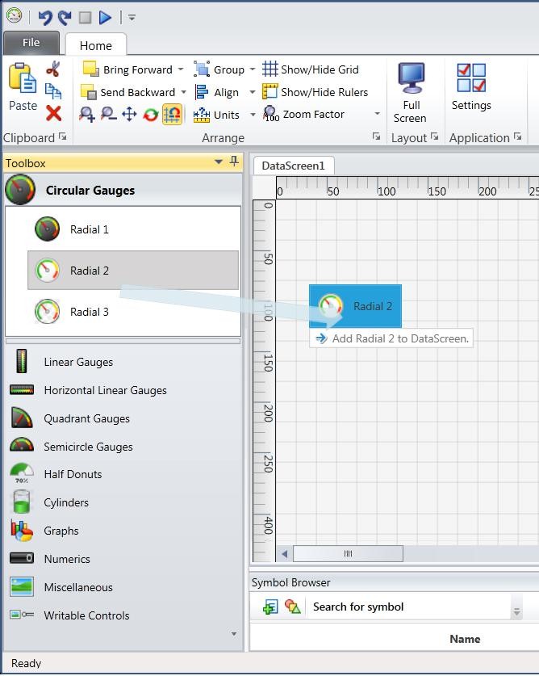Click the shapes filter icon in Symbol Browser

293,607
